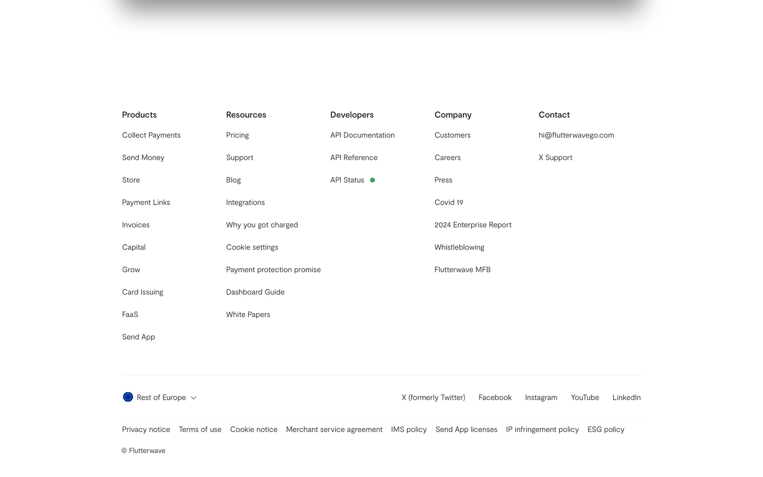This screenshot has height=477, width=763.
Task: Read the Privacy notice
Action: point(146,429)
